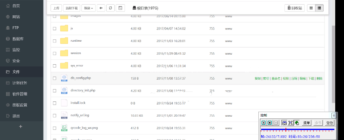Open the 监控 page

pos(16,50)
